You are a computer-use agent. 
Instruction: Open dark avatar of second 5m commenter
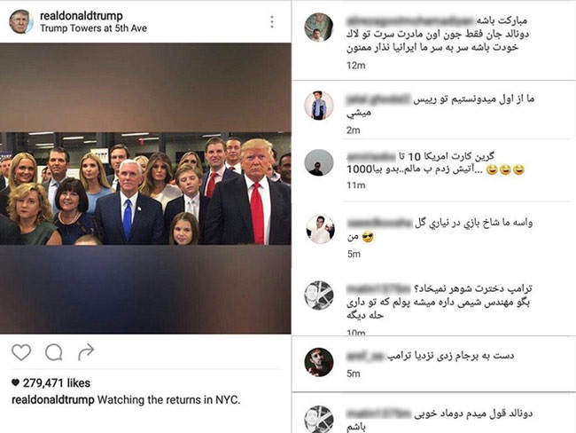tap(319, 362)
